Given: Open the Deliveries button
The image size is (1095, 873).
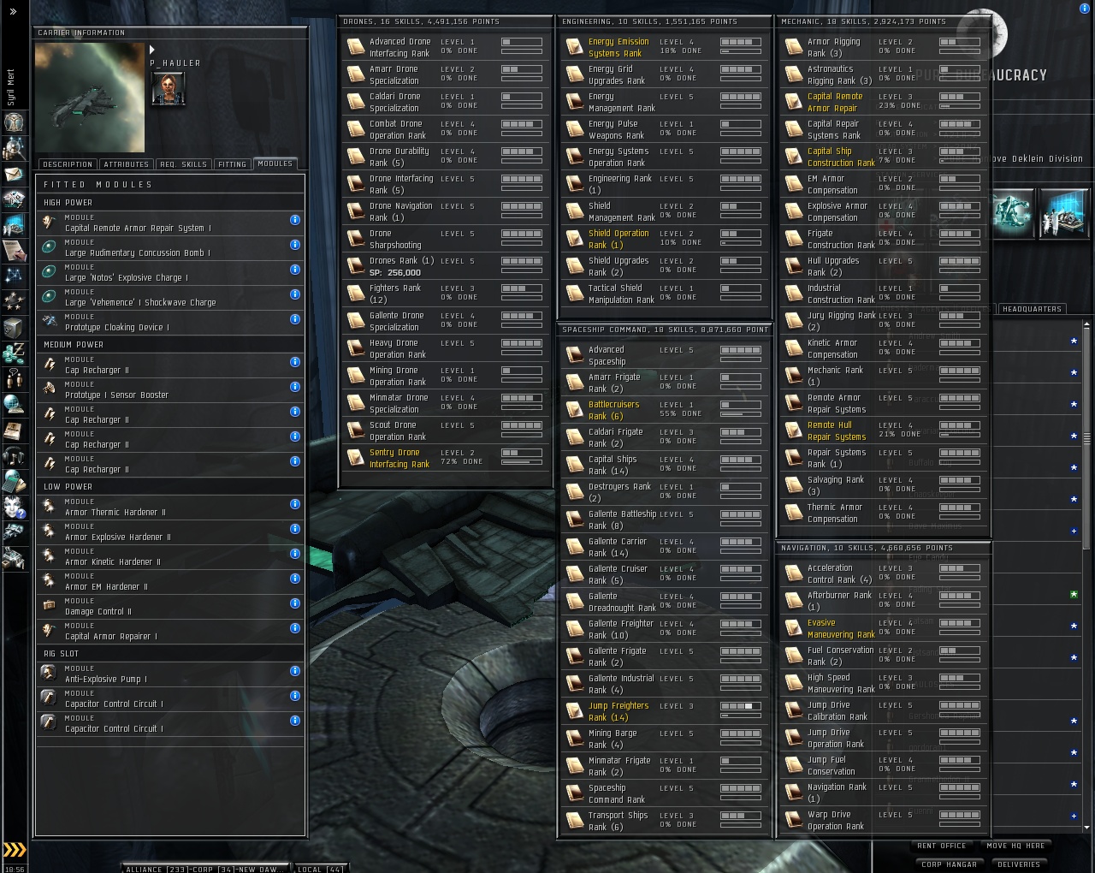Looking at the screenshot, I should (x=1019, y=864).
